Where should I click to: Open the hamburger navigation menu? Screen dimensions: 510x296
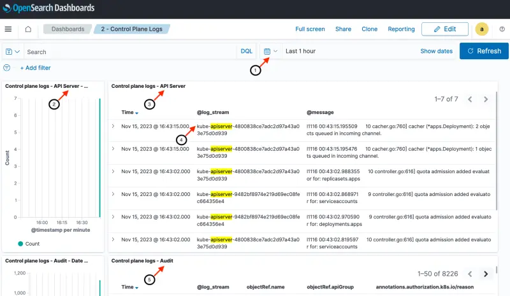coord(8,29)
